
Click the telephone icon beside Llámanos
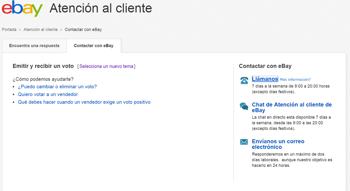point(244,80)
